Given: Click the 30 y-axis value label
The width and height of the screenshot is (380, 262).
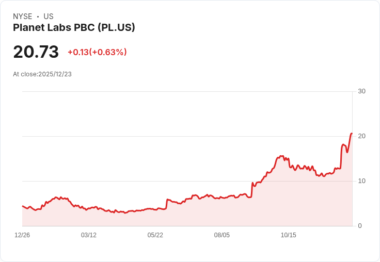Looking at the screenshot, I should click(x=361, y=91).
